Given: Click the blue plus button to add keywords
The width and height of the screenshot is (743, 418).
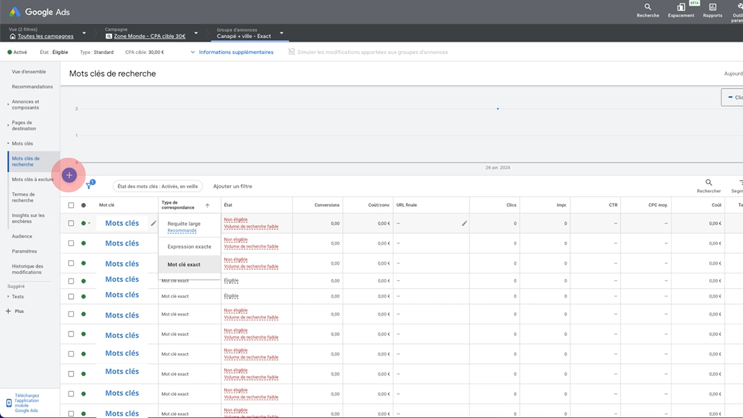Looking at the screenshot, I should tap(69, 176).
